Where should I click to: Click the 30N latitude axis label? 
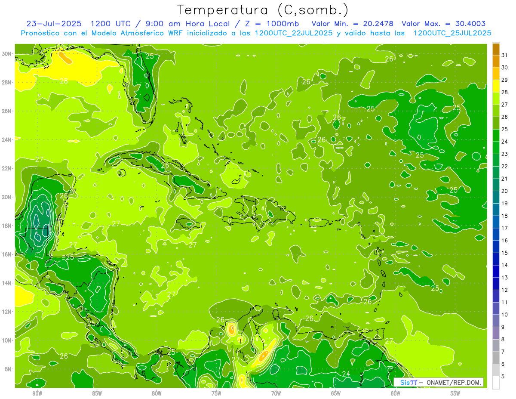coord(7,54)
